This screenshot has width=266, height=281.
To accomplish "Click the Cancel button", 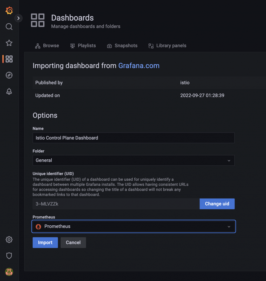I will click(x=73, y=243).
